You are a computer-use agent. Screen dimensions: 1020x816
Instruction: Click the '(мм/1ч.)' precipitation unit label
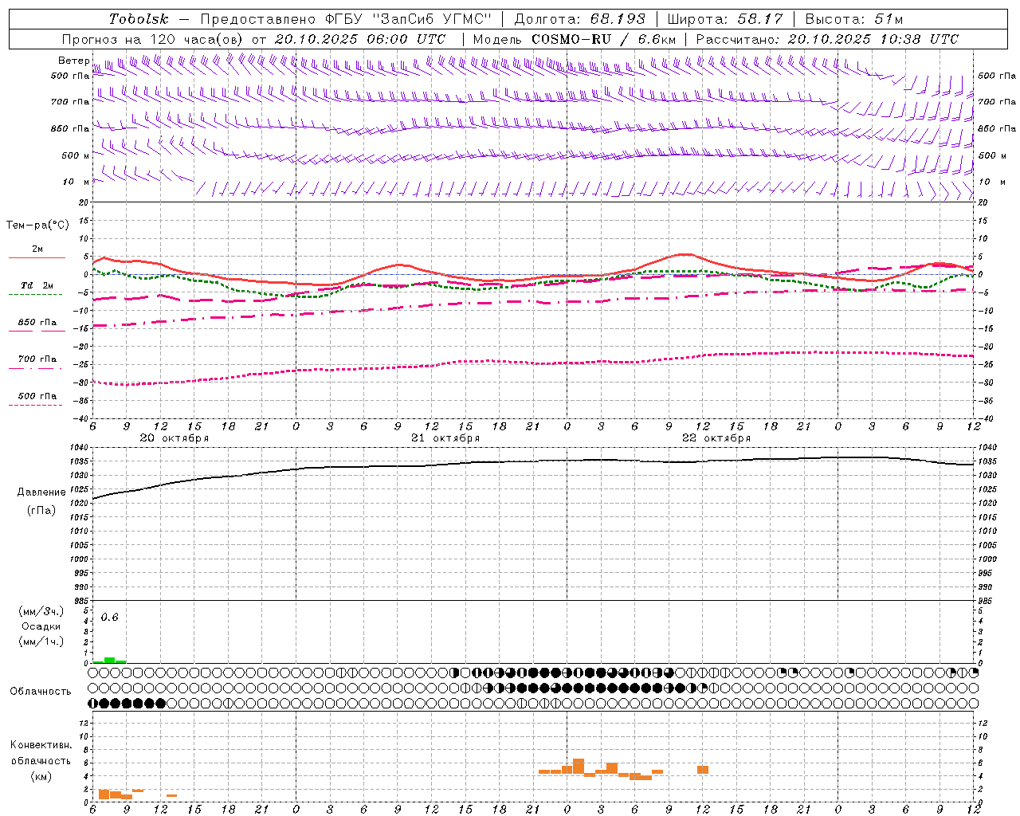tap(41, 641)
